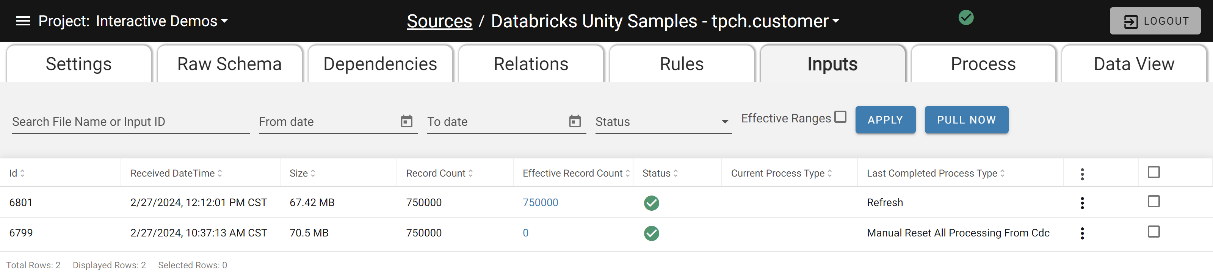Click the Total Rows: 2 footer text
Image resolution: width=1213 pixels, height=277 pixels.
click(x=33, y=265)
